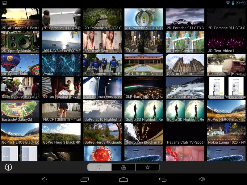247x185 pixels.
Task: Open the Calle Galiano Havana video
Action: [226, 65]
